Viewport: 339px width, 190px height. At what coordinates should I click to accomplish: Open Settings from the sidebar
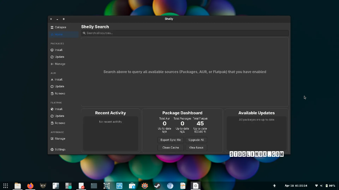[60, 150]
